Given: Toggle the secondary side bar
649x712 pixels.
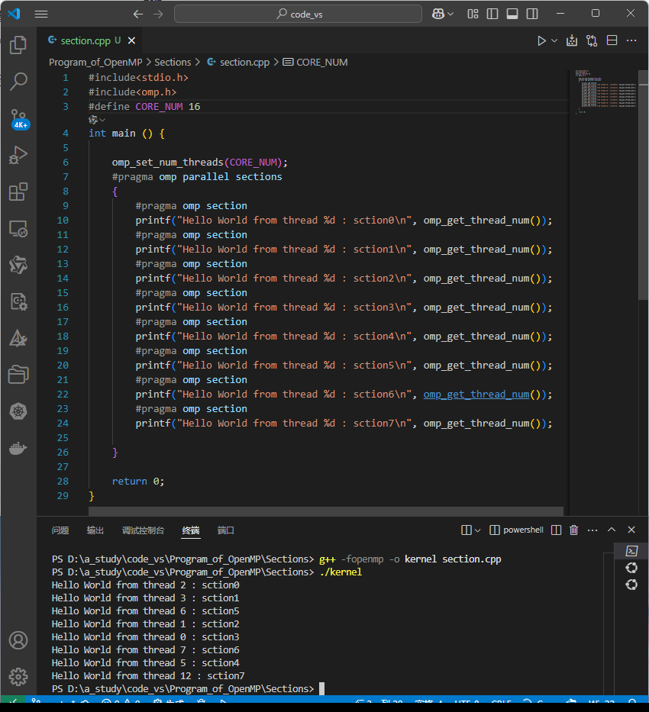Looking at the screenshot, I should coord(532,14).
